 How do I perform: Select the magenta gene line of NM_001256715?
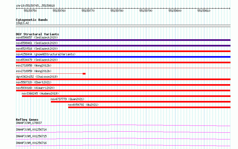[x=123, y=139]
